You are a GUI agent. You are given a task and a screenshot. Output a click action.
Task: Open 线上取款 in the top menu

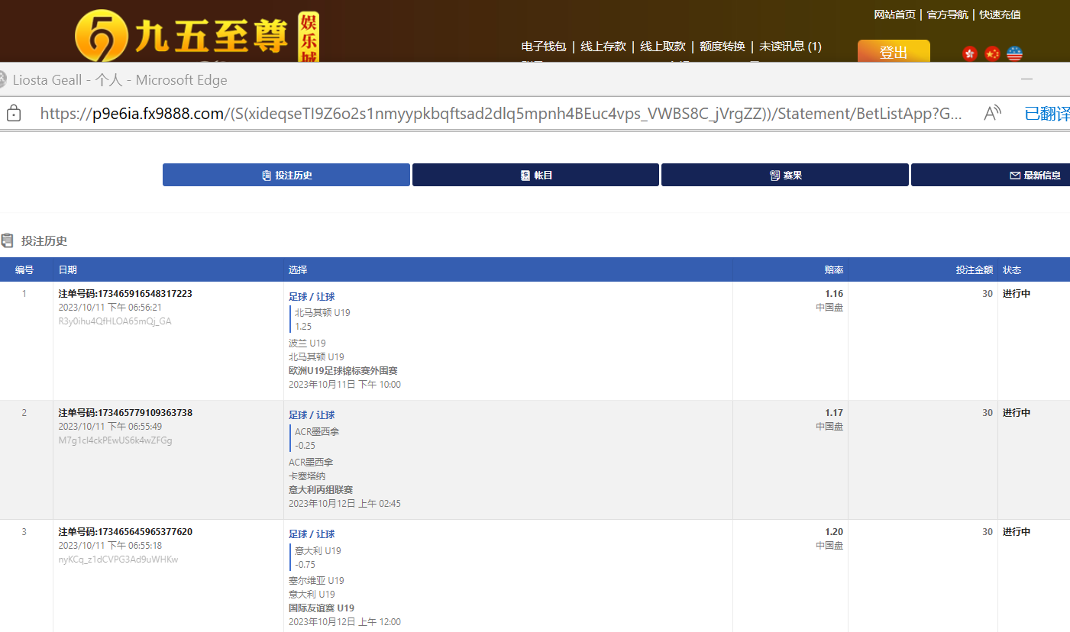pos(663,47)
